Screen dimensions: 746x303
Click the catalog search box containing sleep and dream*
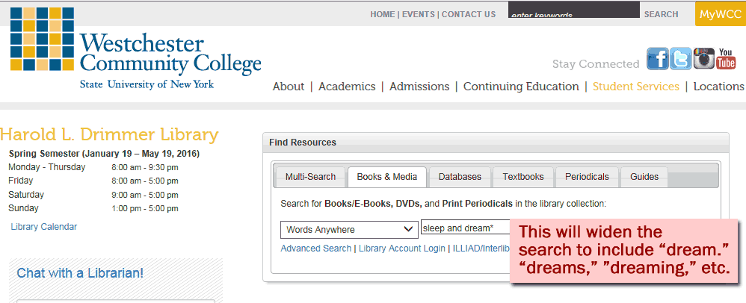[x=466, y=228]
